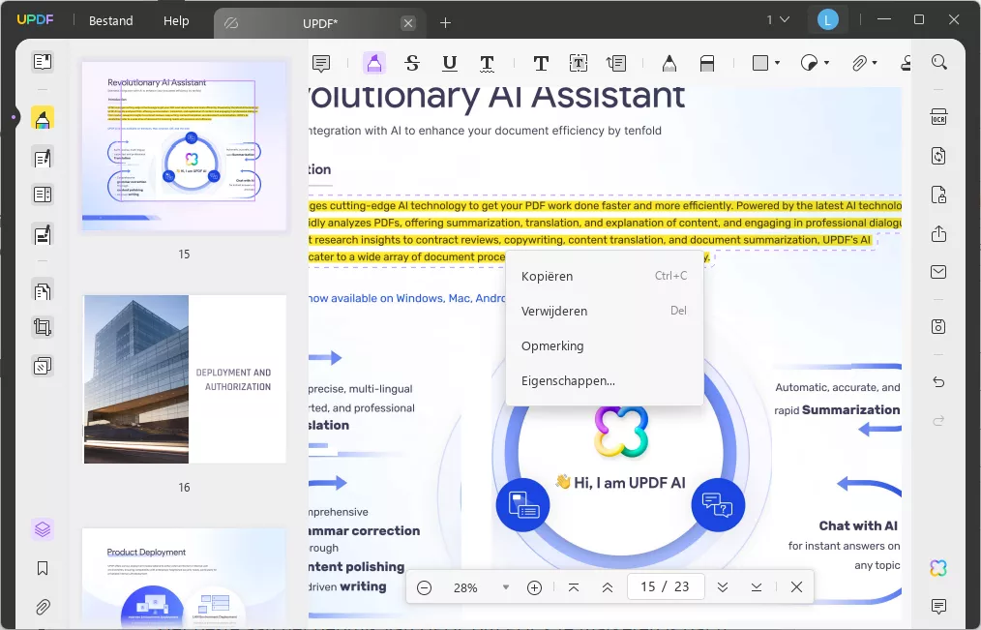Select the Highlight tool in toolbar
981x630 pixels.
tap(374, 63)
